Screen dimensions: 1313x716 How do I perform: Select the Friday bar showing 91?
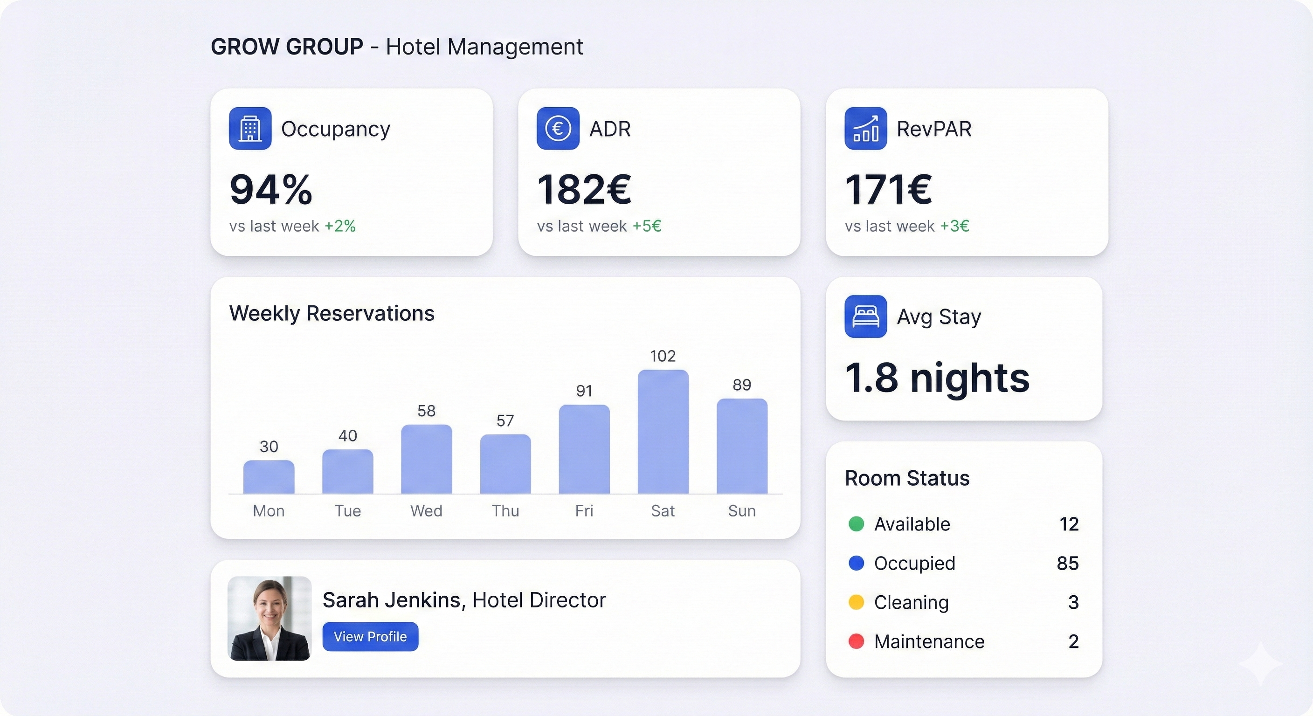click(584, 449)
